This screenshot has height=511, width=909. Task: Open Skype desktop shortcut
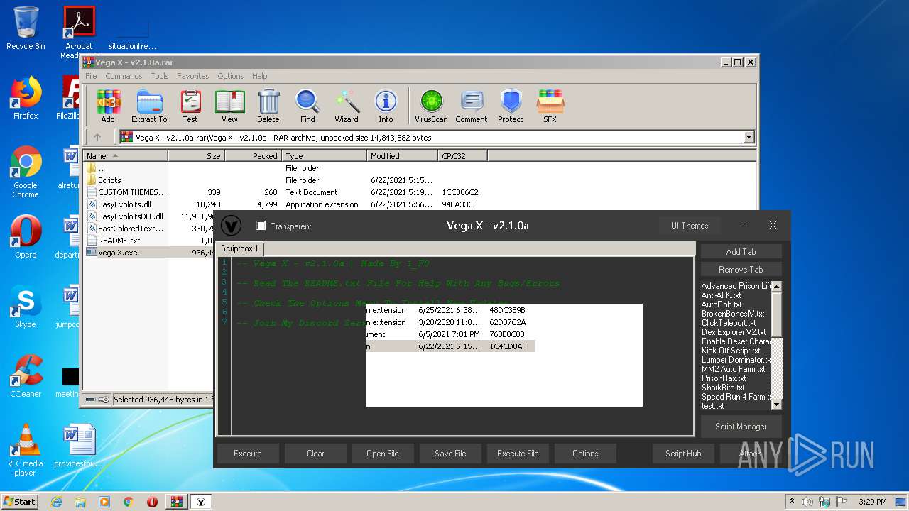click(x=26, y=307)
